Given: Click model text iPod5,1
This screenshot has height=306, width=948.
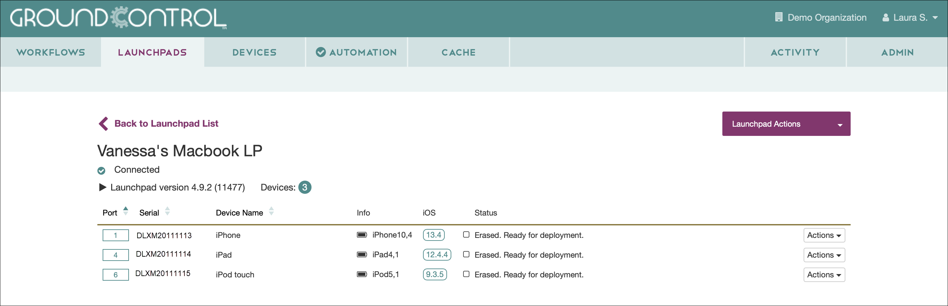Looking at the screenshot, I should pos(385,274).
